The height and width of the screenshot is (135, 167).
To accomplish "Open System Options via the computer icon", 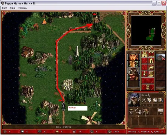I will [151, 74].
